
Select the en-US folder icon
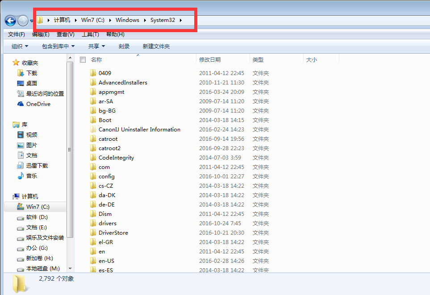point(93,261)
